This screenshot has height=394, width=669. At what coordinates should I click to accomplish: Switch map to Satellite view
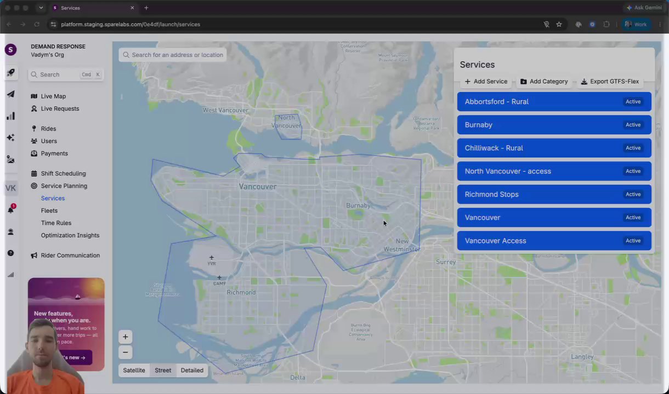pos(134,370)
